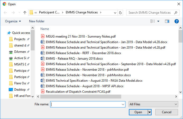Click the Recalculation of Dispatch Constraint FCAS PDF icon
Image resolution: width=183 pixels, height=119 pixels.
click(43, 91)
